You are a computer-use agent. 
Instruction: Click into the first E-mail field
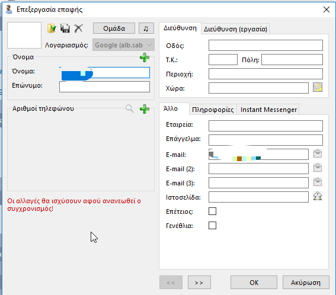coord(258,154)
